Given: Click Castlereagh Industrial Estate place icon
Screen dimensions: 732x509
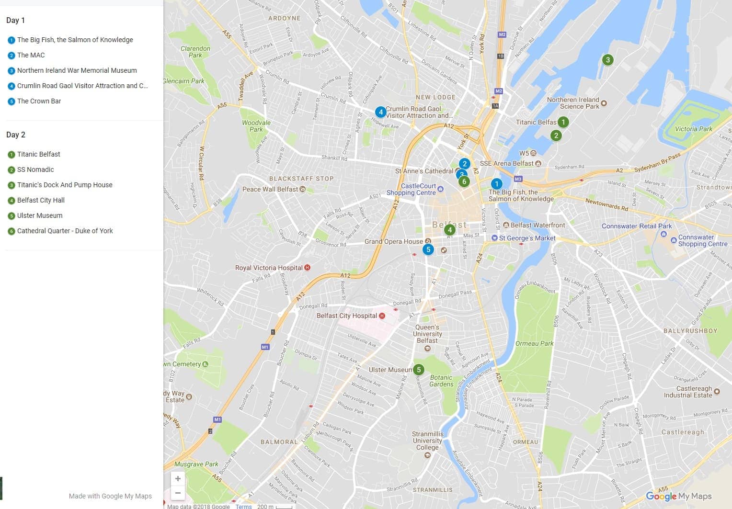Looking at the screenshot, I should [x=717, y=392].
